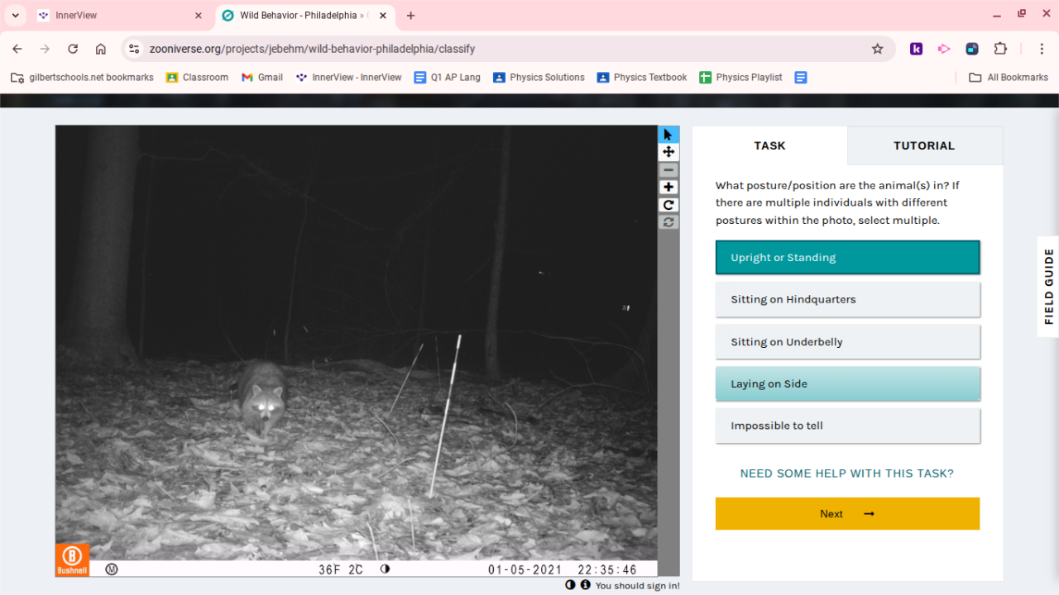1059x595 pixels.
Task: Close the InnerView tab
Action: click(199, 16)
